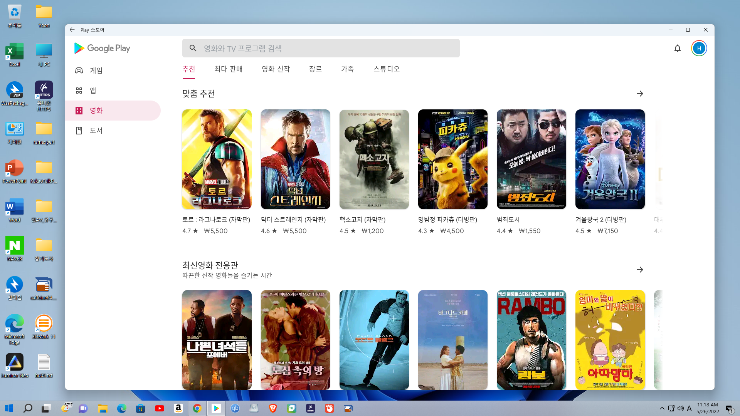
Task: Focus the movie and TV search field
Action: pos(321,48)
